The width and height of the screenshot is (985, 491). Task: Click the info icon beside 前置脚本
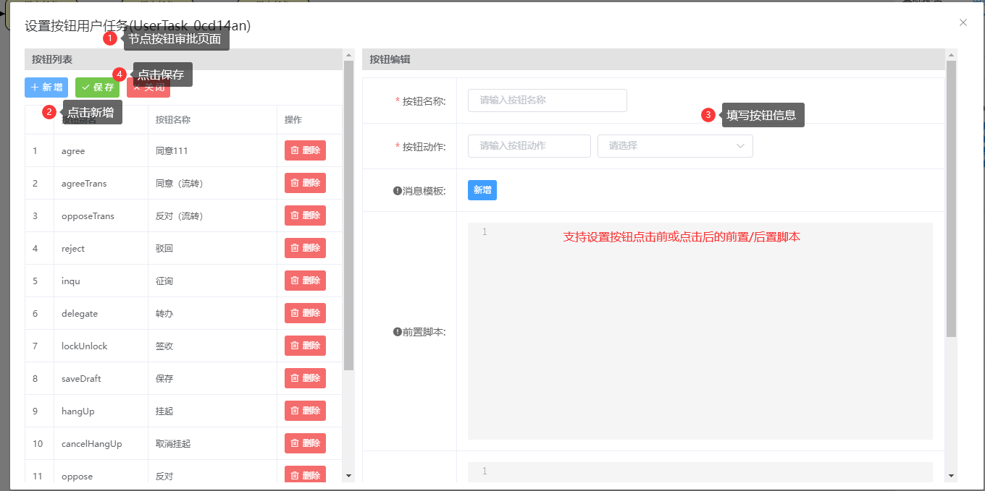pos(397,332)
